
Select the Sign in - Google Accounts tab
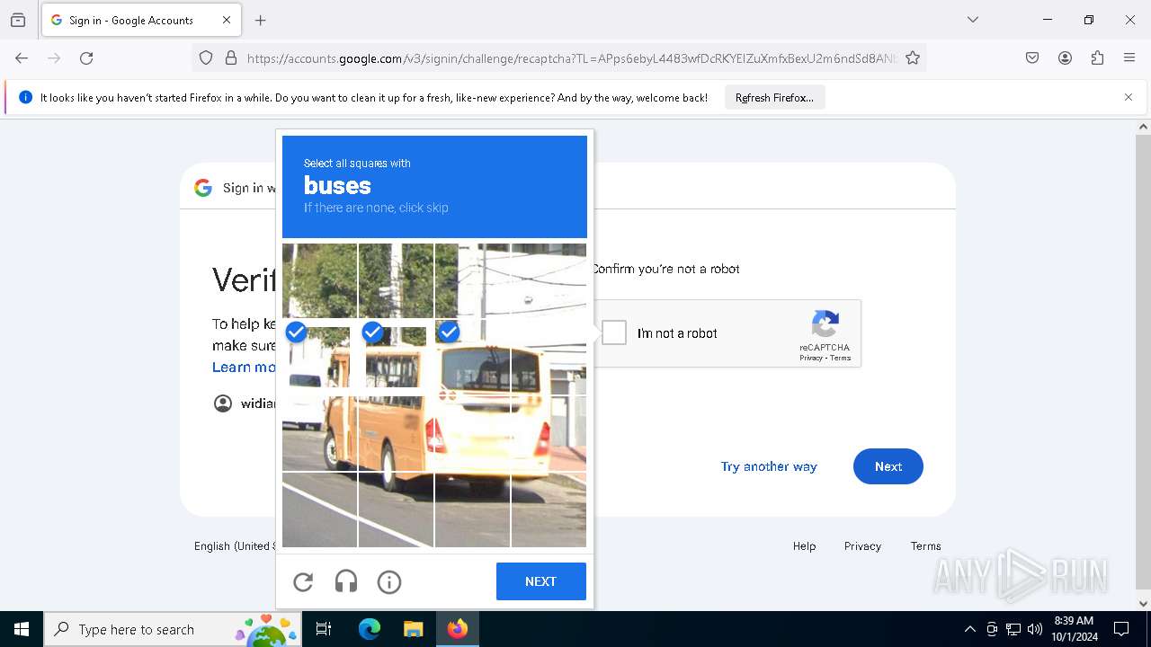coord(140,20)
